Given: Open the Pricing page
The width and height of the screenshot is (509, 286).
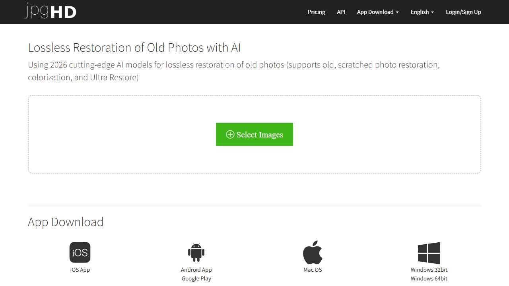Looking at the screenshot, I should coord(316,12).
